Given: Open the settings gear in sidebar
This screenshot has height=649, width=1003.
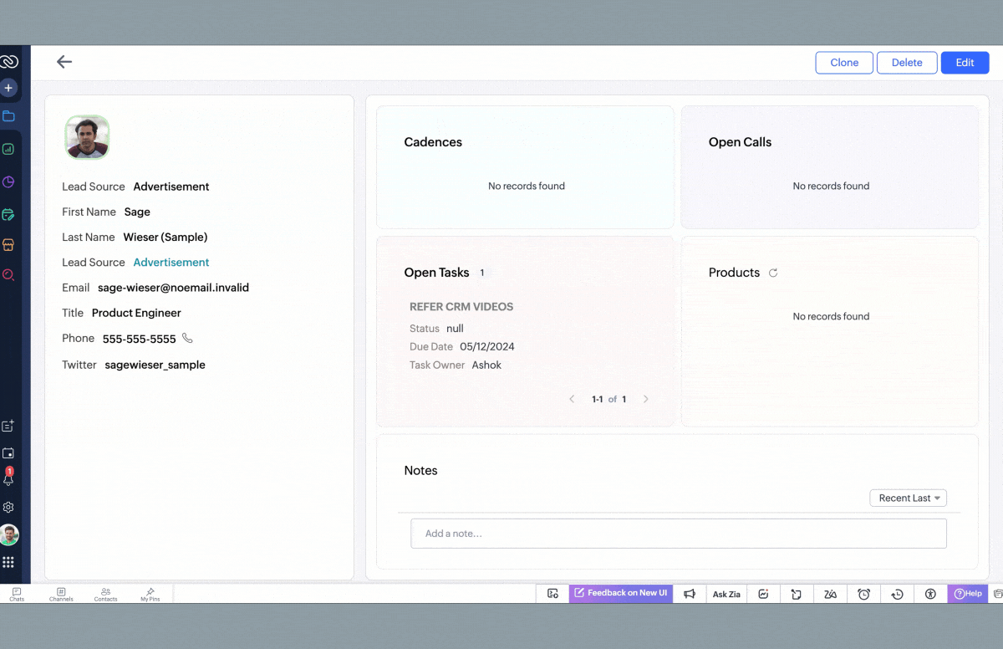Looking at the screenshot, I should pyautogui.click(x=8, y=508).
